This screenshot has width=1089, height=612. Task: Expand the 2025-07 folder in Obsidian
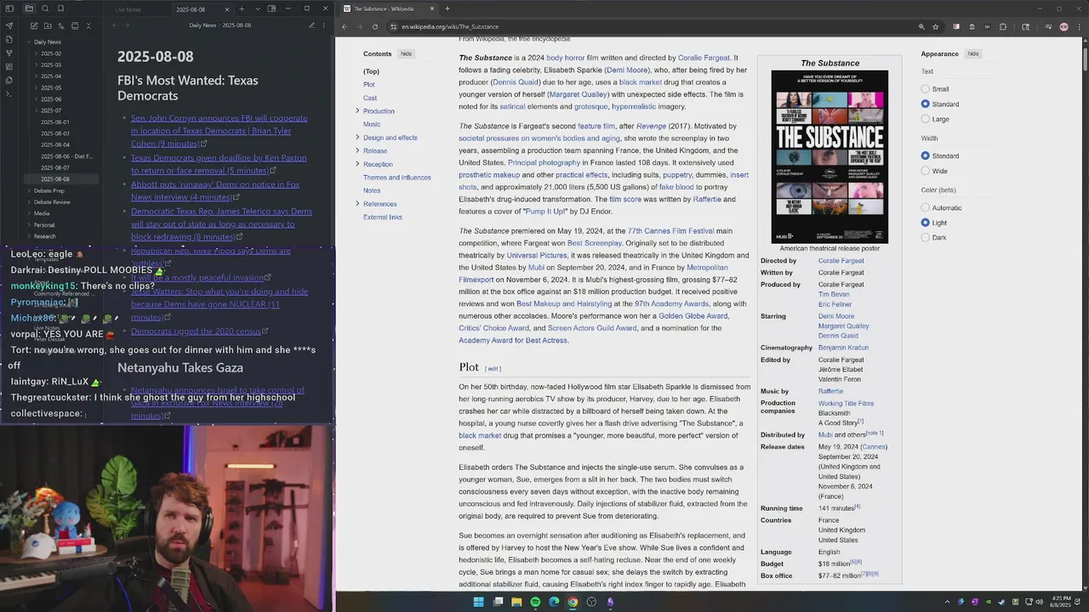tap(36, 110)
